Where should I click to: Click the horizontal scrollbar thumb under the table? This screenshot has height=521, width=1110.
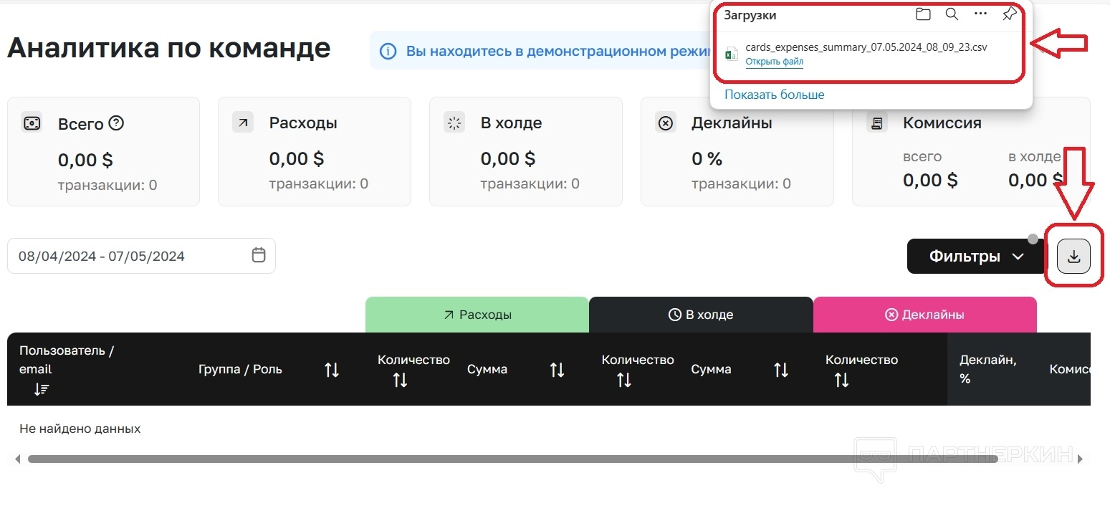click(512, 459)
